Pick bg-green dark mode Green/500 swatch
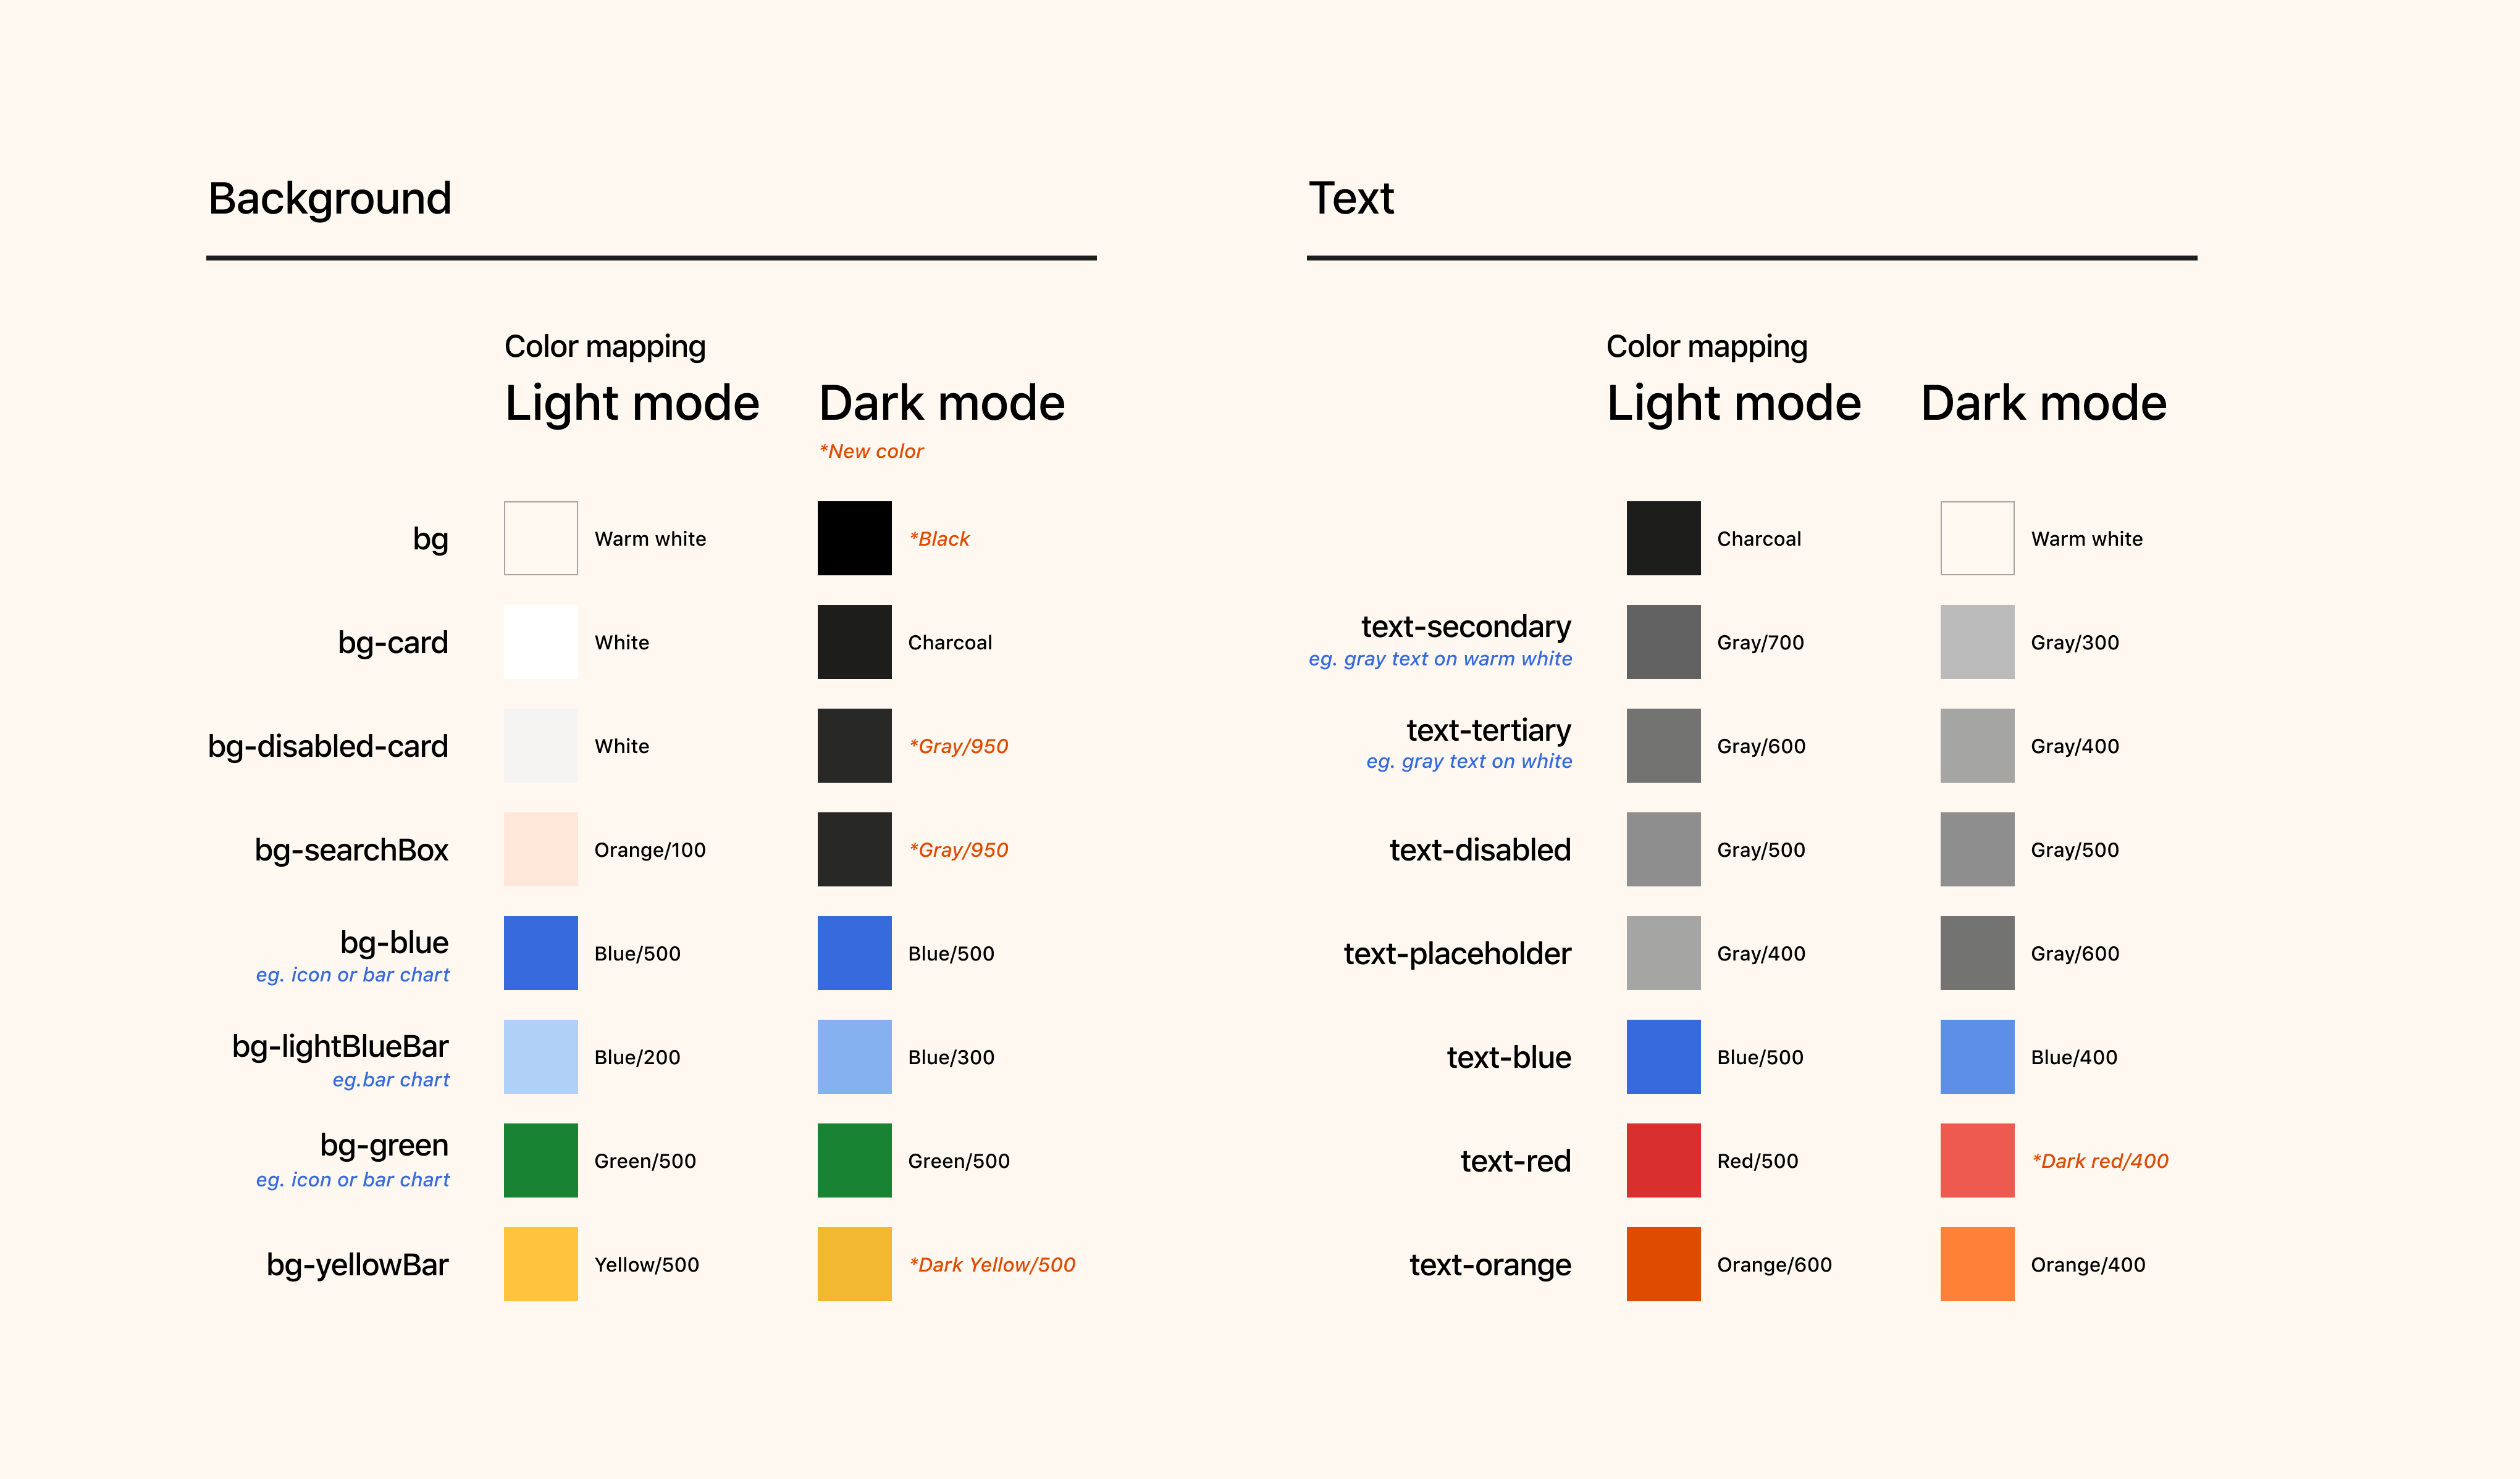Image resolution: width=2520 pixels, height=1479 pixels. 854,1161
